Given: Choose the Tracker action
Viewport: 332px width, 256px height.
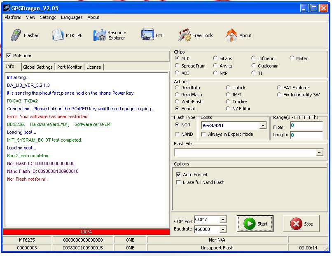Looking at the screenshot, I should [x=228, y=102].
